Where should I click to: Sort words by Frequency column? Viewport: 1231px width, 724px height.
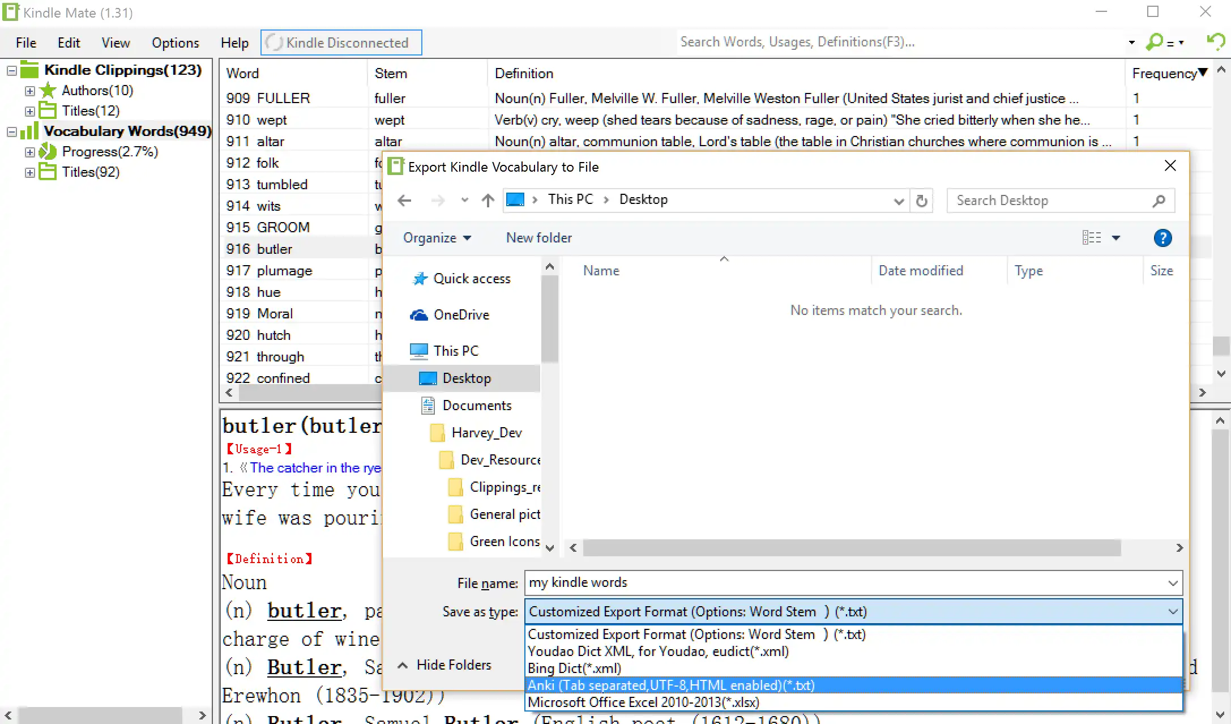tap(1169, 73)
